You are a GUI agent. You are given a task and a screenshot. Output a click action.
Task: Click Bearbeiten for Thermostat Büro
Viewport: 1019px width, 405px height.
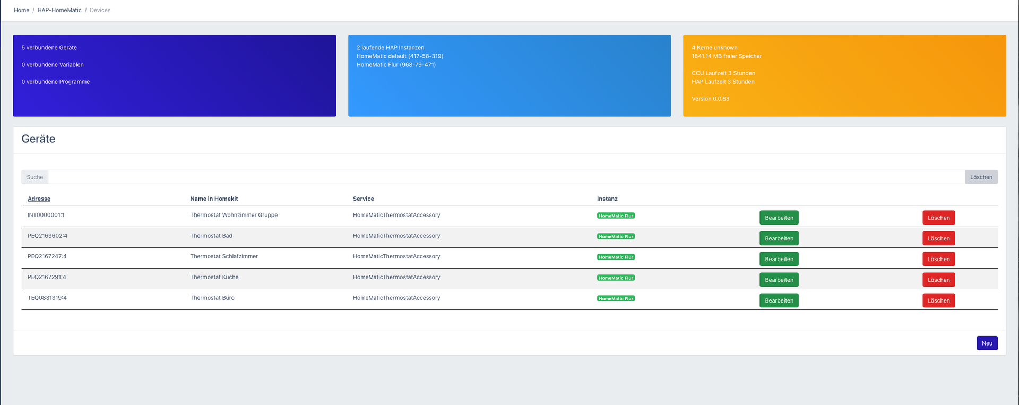tap(779, 300)
